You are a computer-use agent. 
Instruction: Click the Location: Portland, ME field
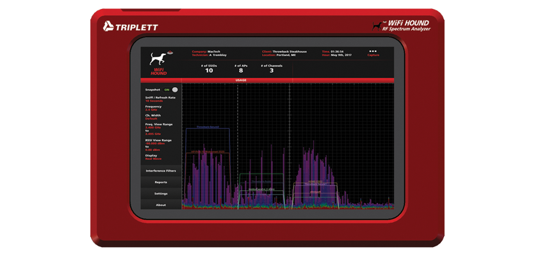point(279,55)
